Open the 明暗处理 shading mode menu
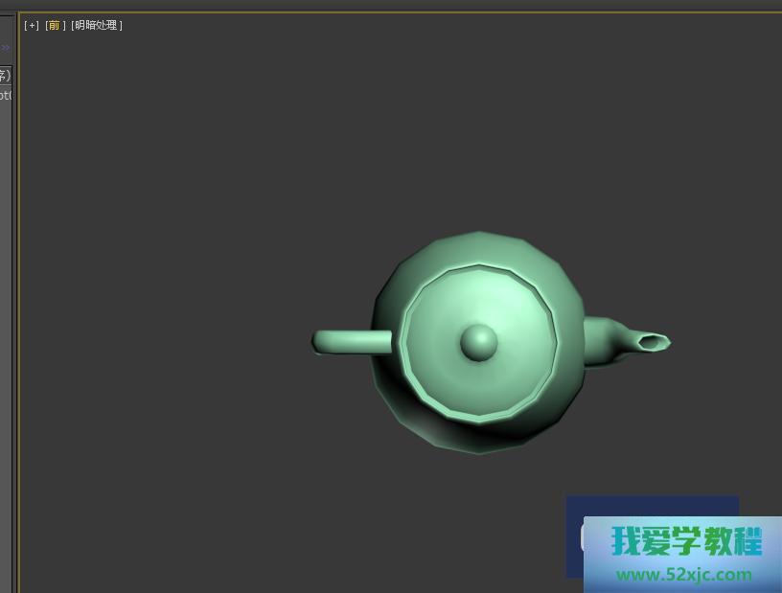 [x=97, y=26]
